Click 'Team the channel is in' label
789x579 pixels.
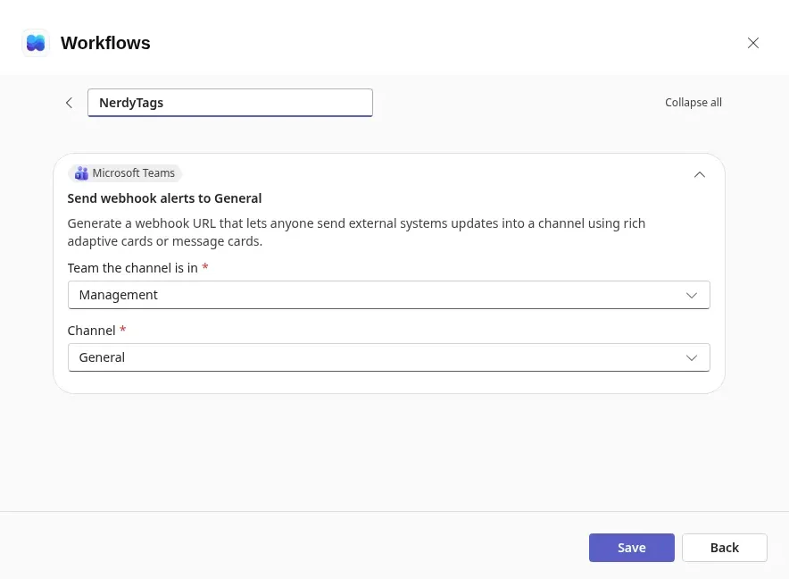click(132, 268)
